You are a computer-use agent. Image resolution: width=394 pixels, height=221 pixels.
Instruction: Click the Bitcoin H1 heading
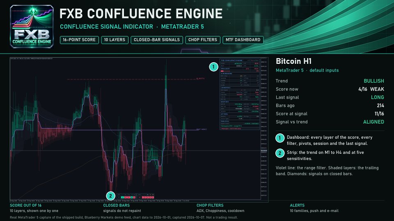point(293,61)
